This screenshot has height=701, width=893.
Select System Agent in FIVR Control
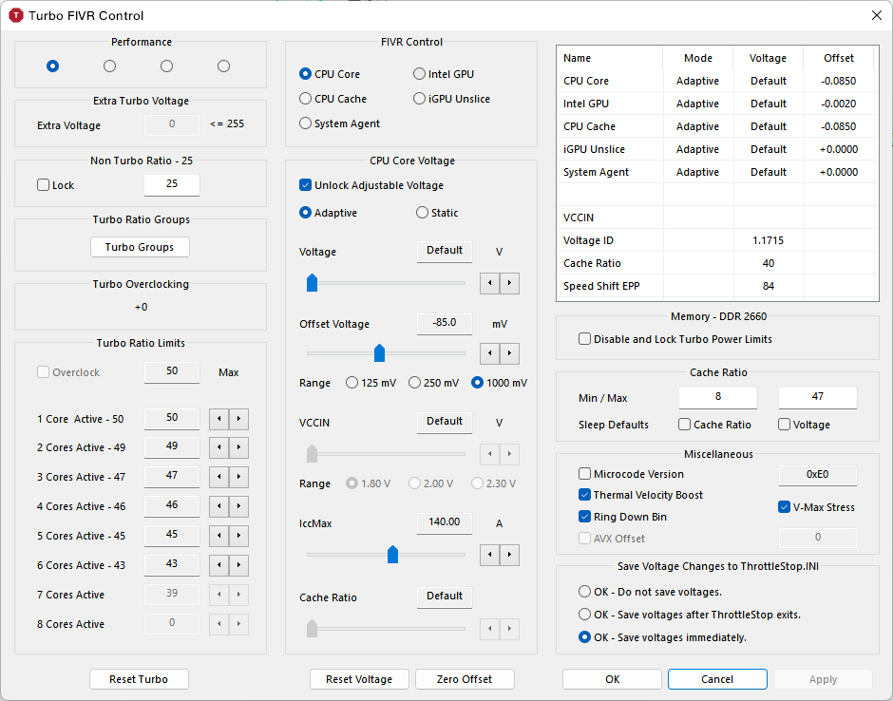pos(340,123)
